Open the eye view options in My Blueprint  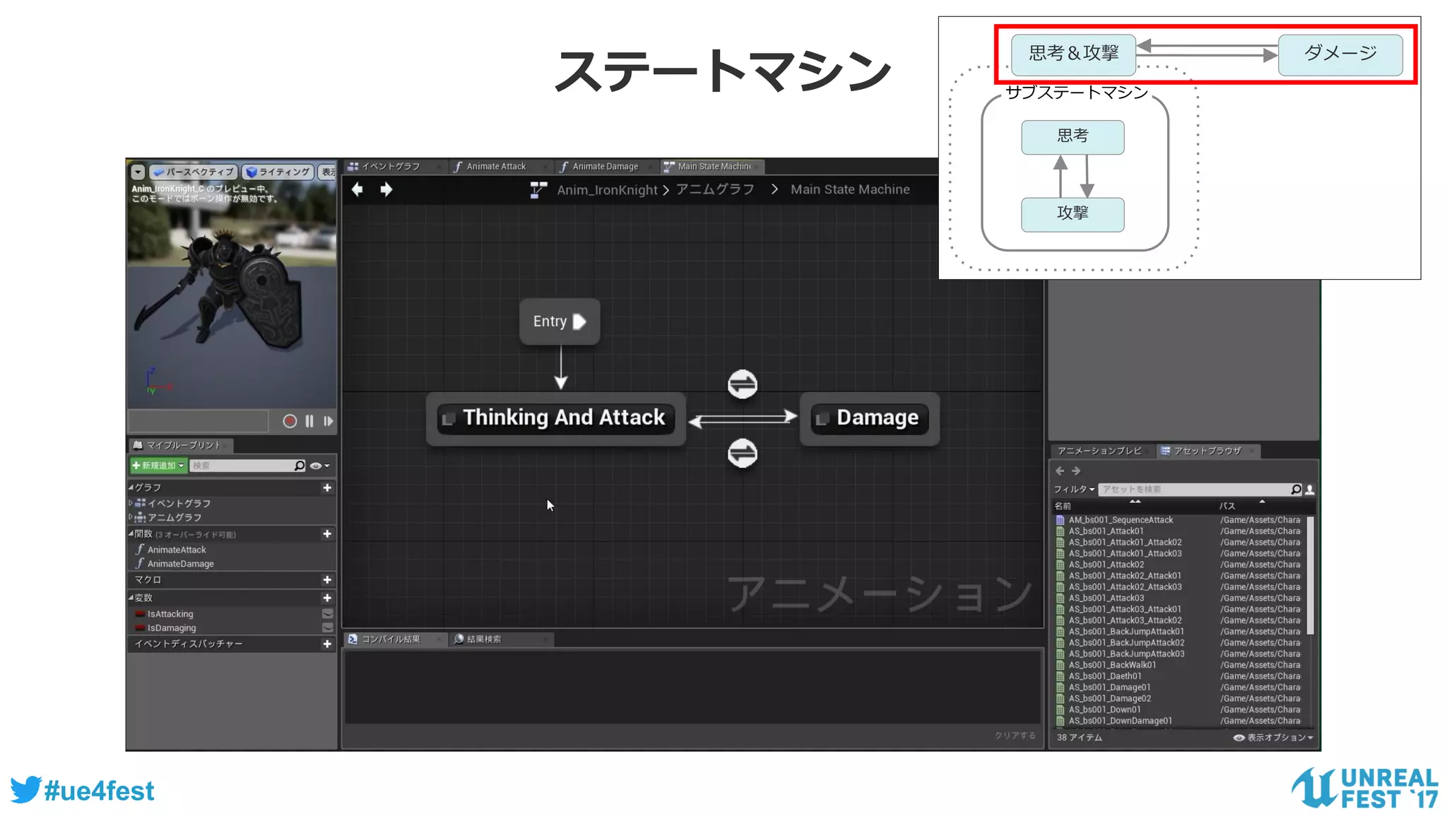pos(319,466)
